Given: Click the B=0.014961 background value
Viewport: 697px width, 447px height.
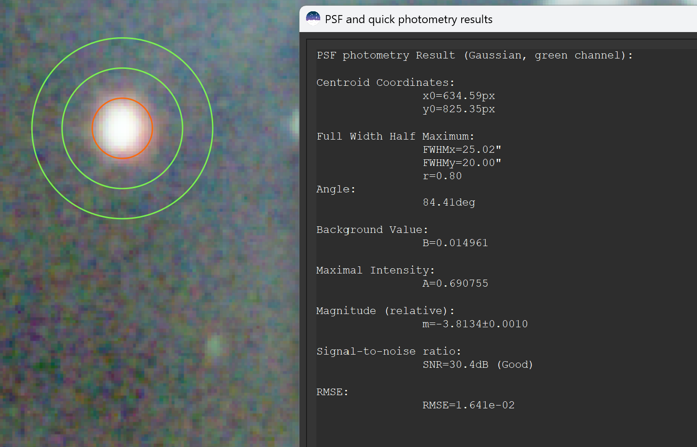Looking at the screenshot, I should (455, 243).
